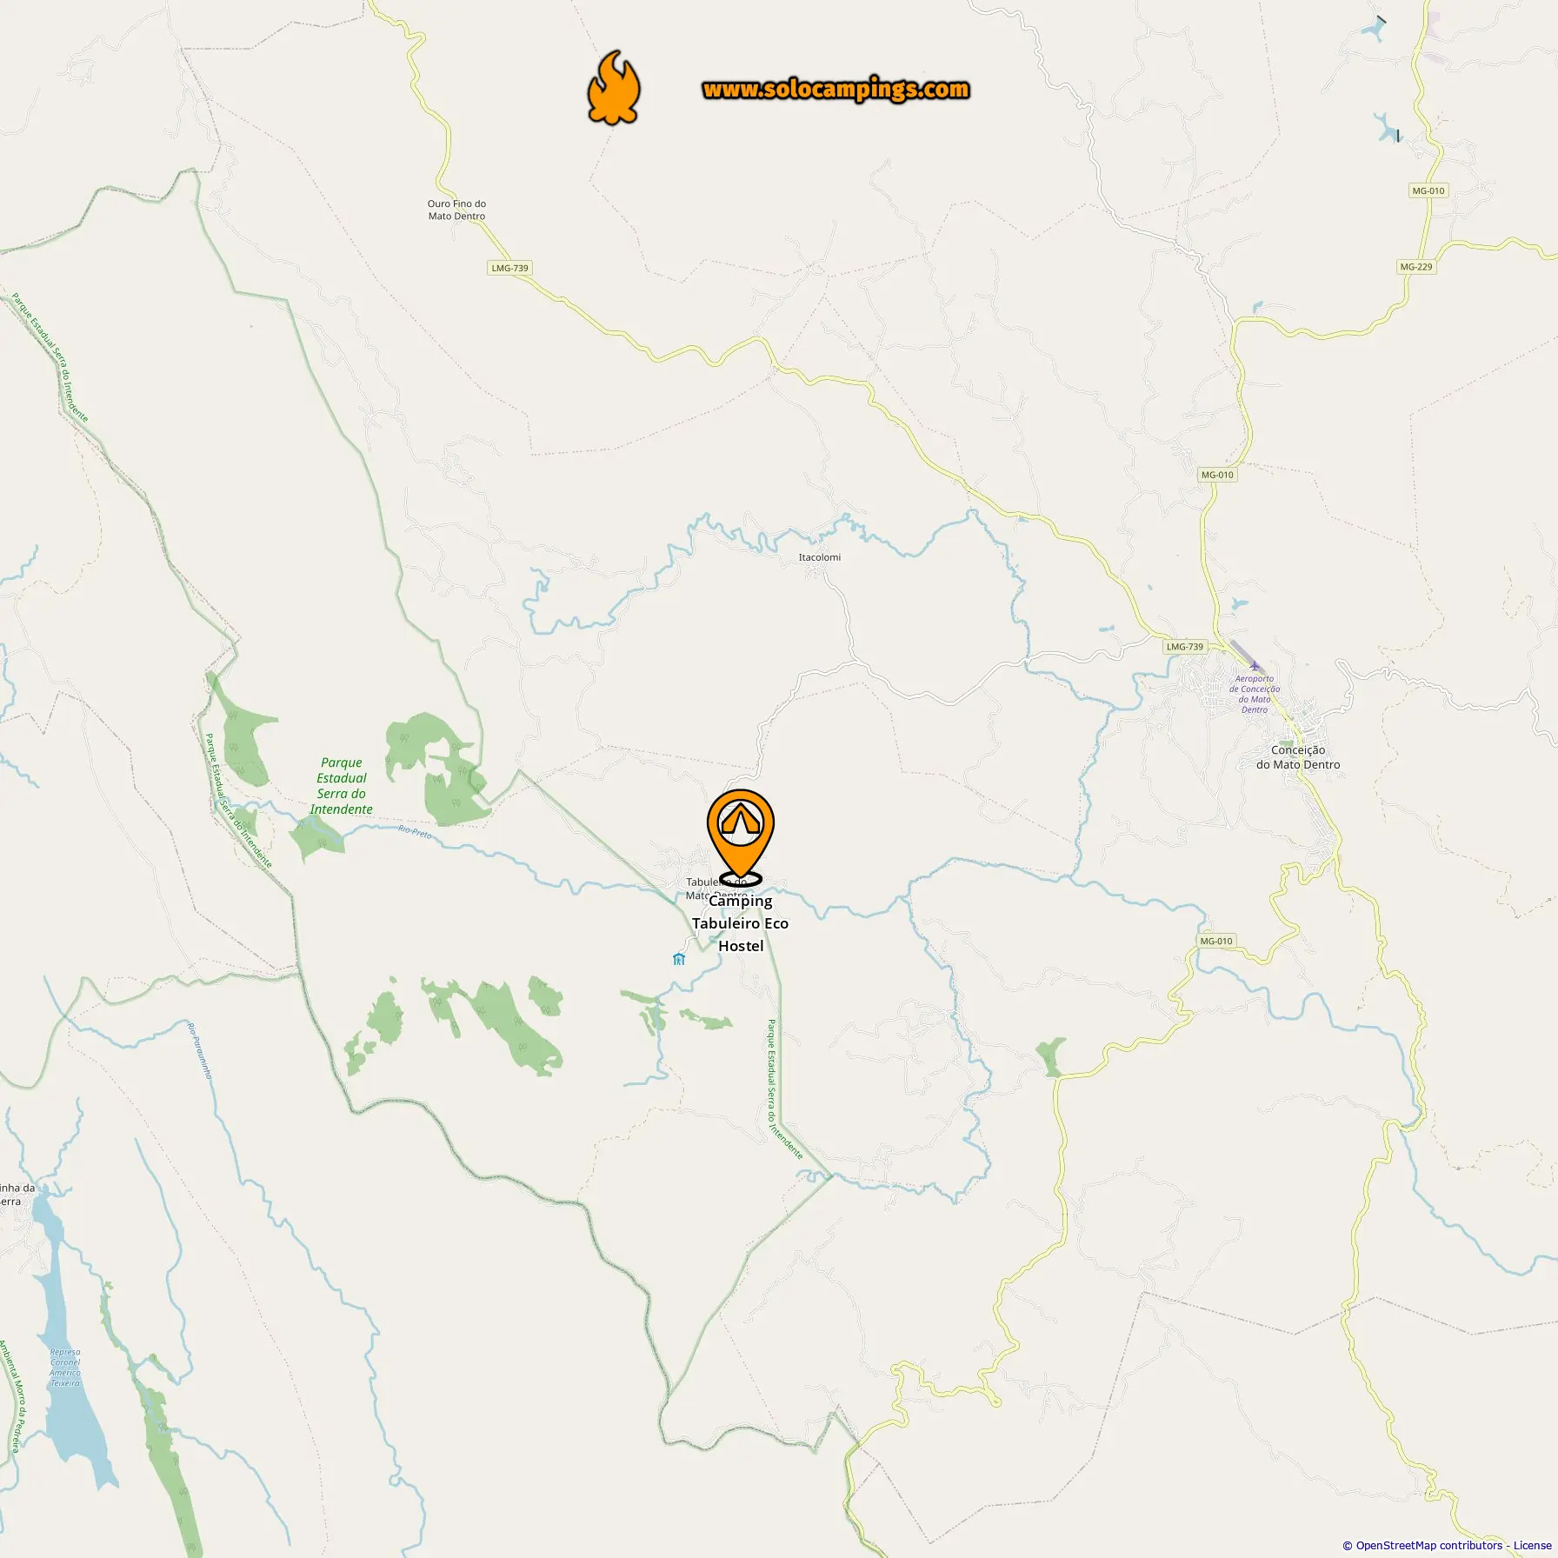The width and height of the screenshot is (1558, 1558).
Task: Click the Rio Paraúninha river label
Action: [x=200, y=1050]
